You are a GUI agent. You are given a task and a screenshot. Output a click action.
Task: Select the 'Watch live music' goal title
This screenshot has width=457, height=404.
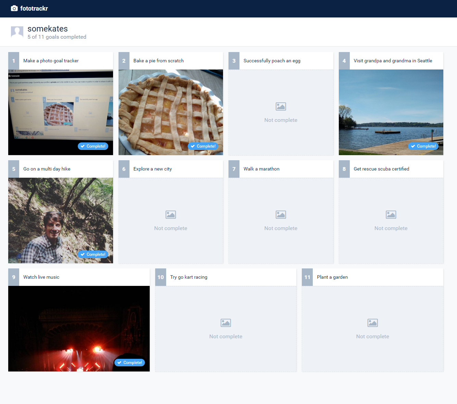pyautogui.click(x=41, y=277)
